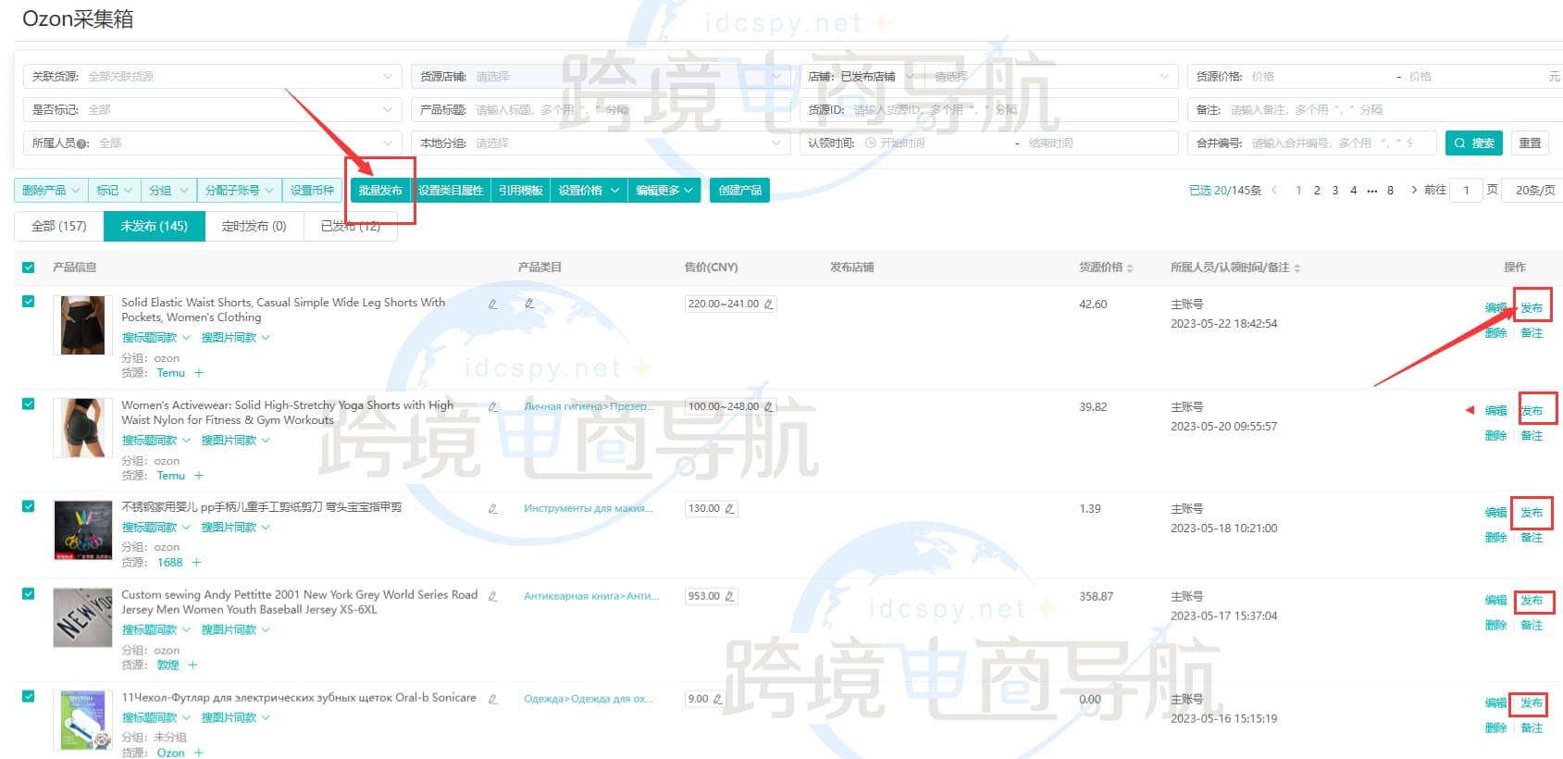Viewport: 1563px width, 759px height.
Task: Expand 删除产品 dropdown button
Action: (x=51, y=191)
